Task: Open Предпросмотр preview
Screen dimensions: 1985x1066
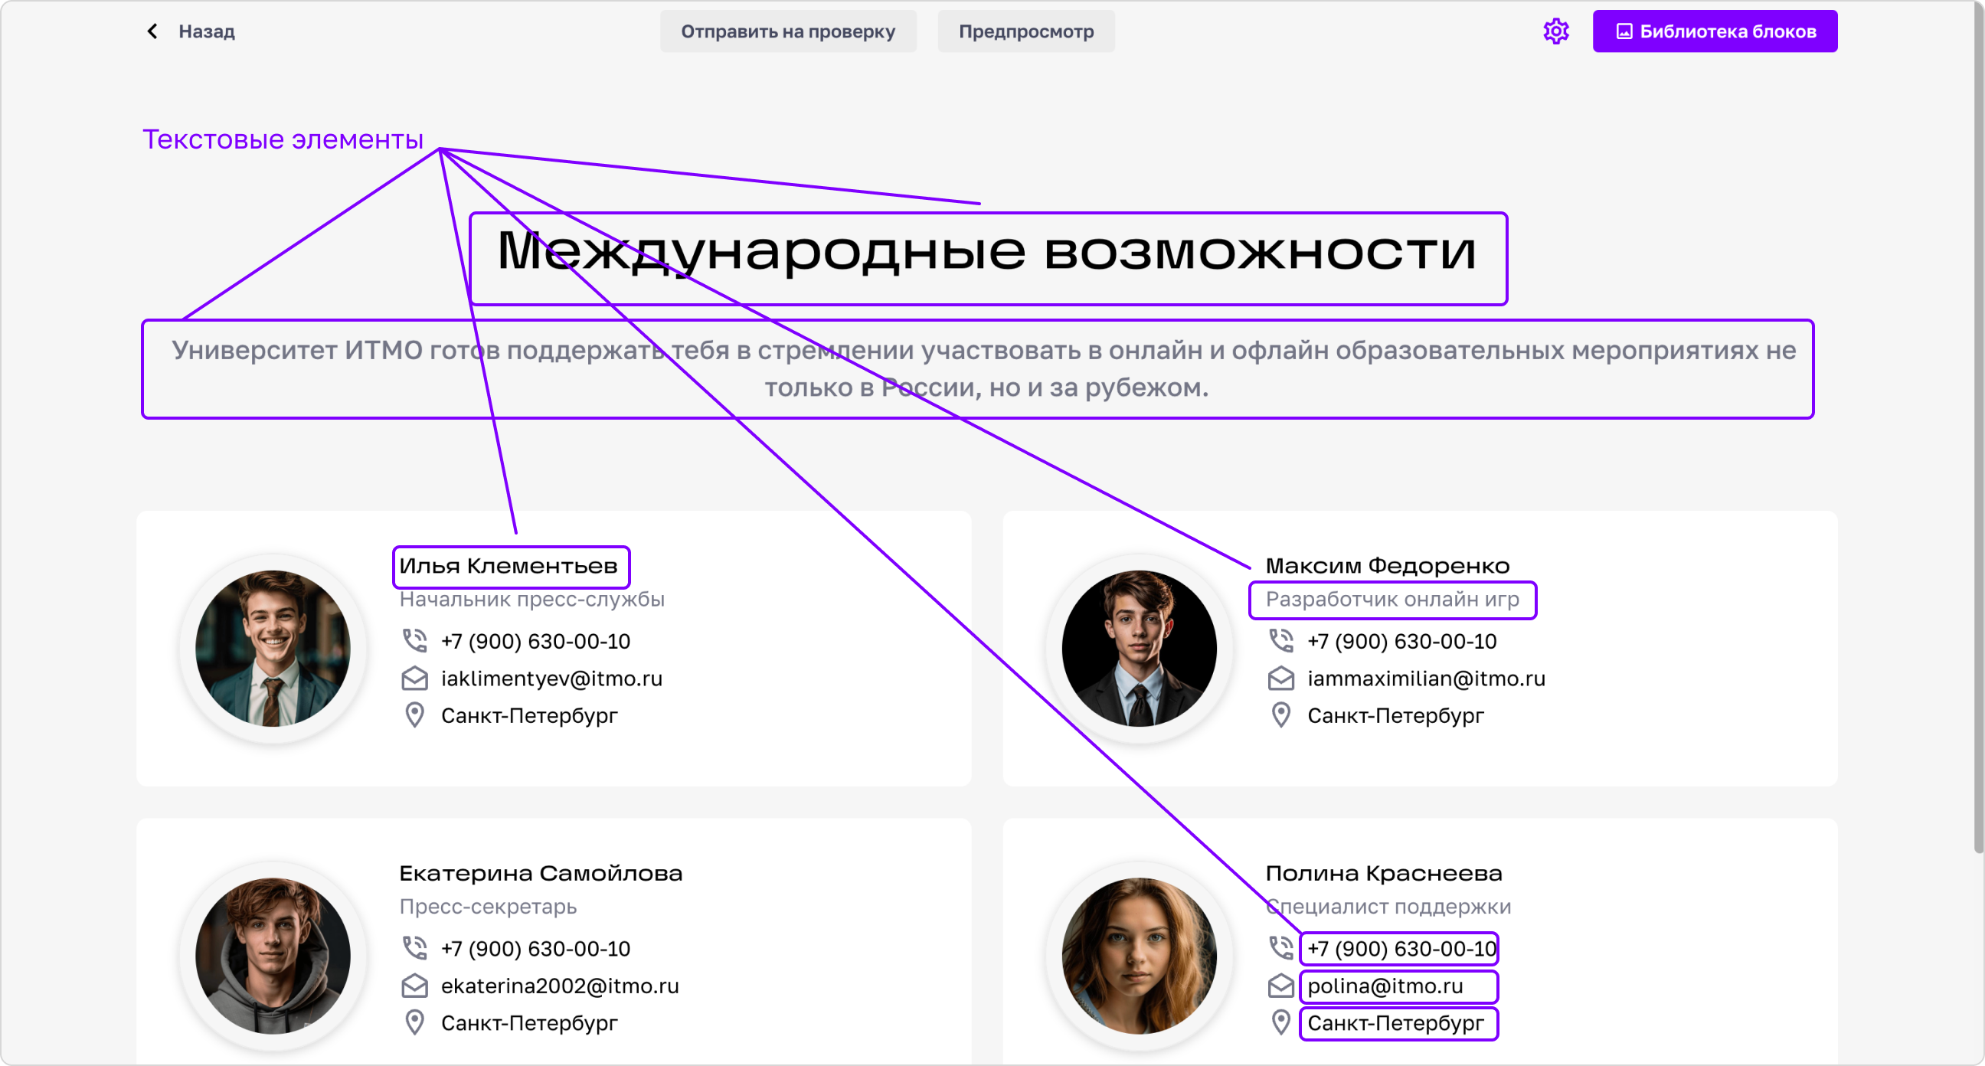Action: point(1025,31)
